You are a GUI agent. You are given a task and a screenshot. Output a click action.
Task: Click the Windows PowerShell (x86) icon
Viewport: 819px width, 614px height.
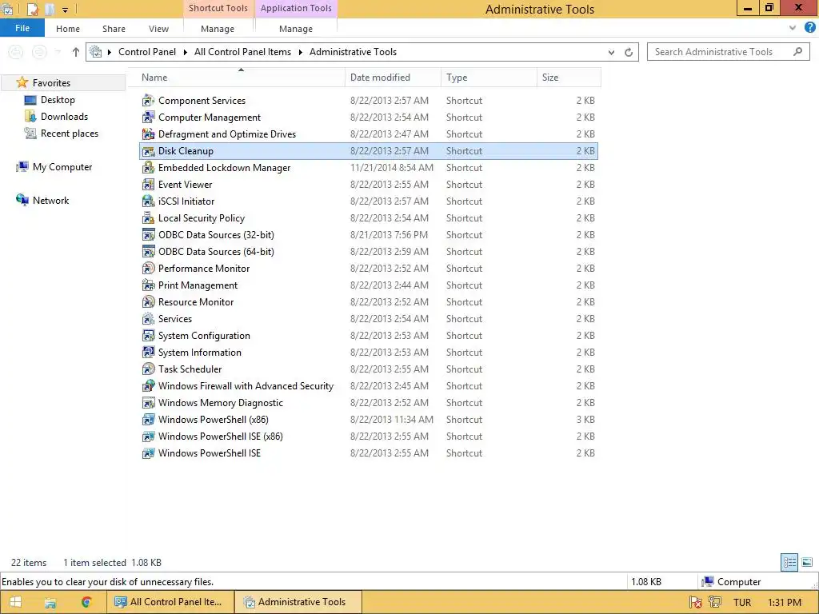pyautogui.click(x=148, y=419)
